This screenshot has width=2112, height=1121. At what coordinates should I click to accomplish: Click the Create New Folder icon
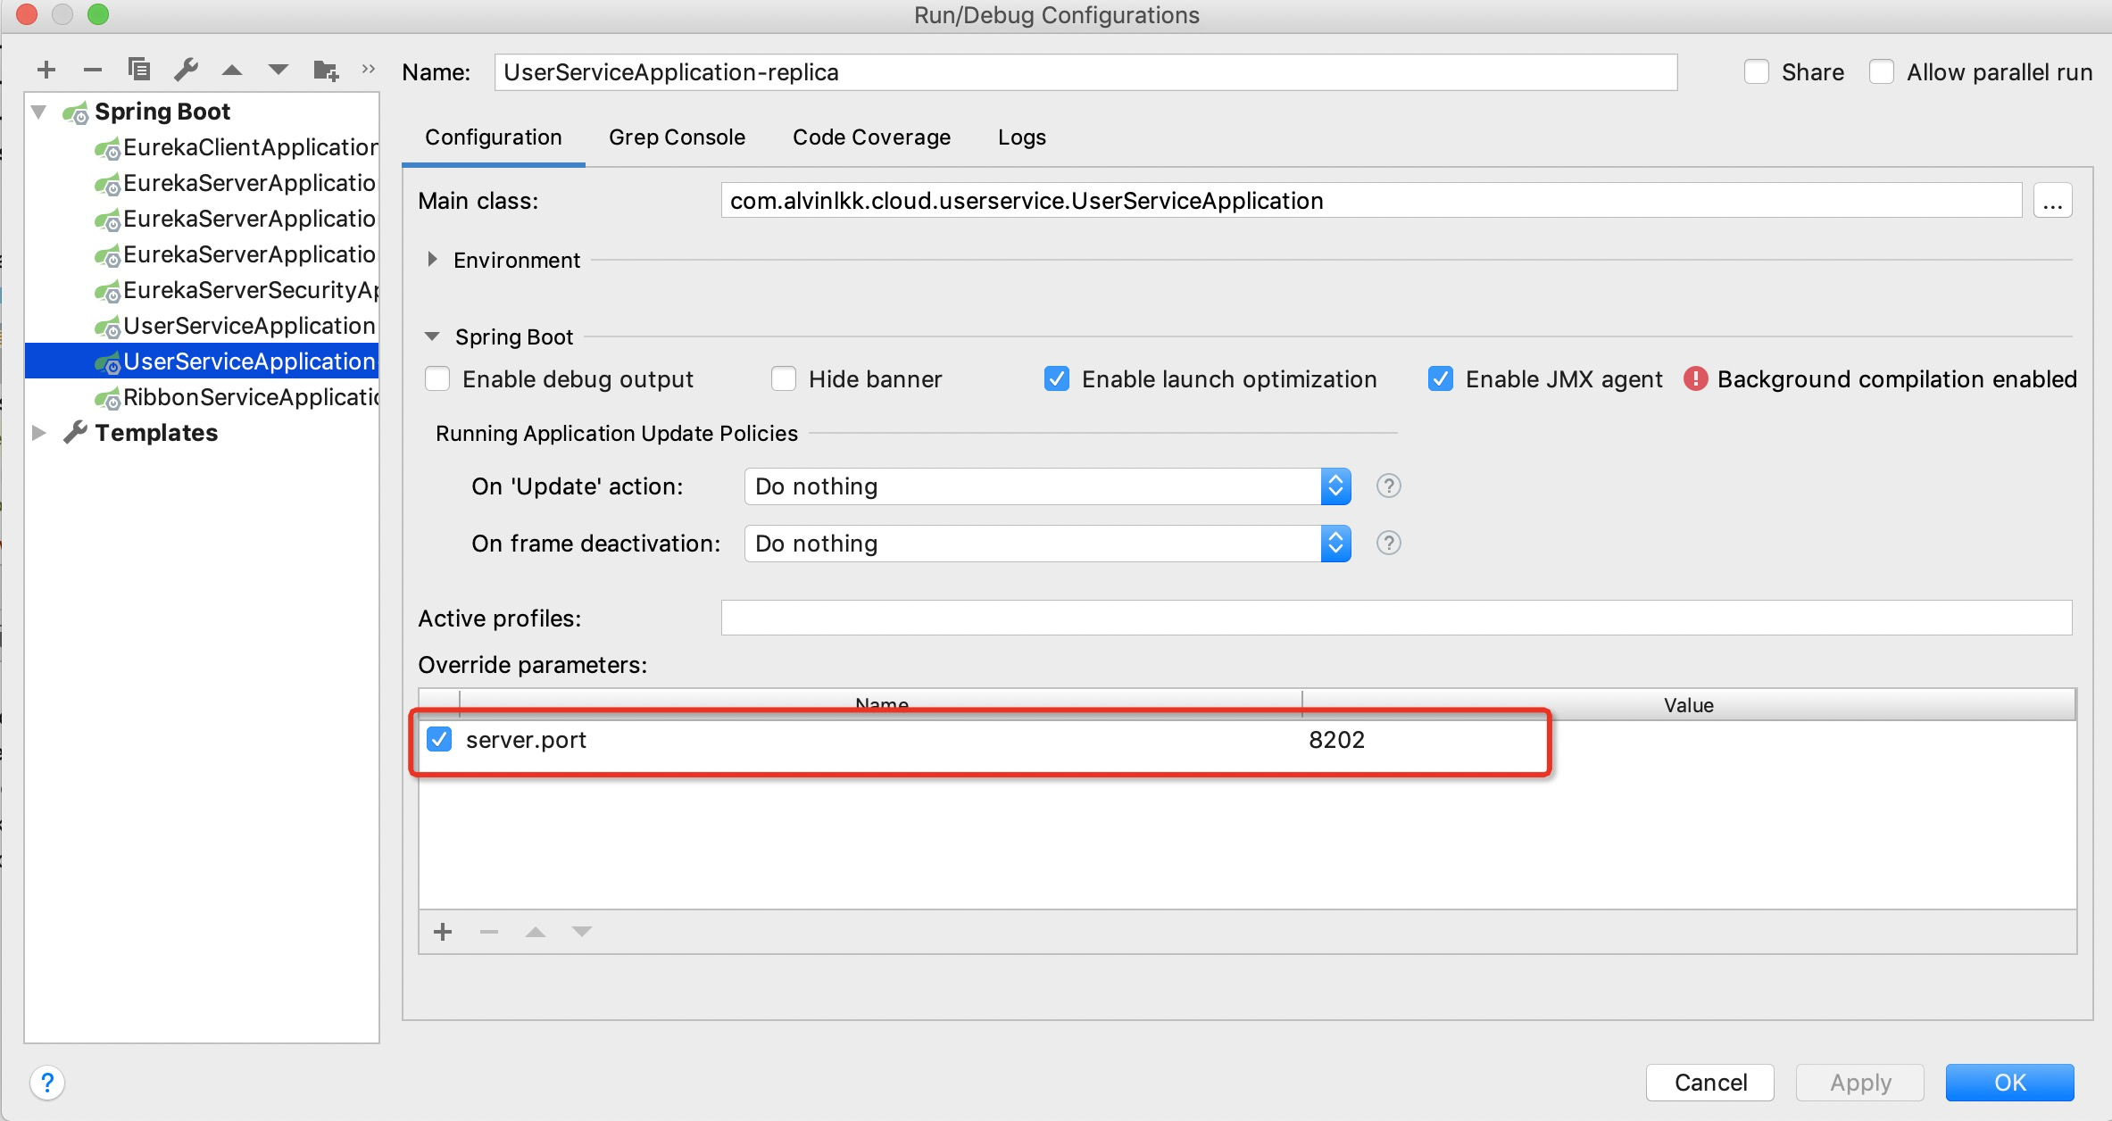coord(326,70)
